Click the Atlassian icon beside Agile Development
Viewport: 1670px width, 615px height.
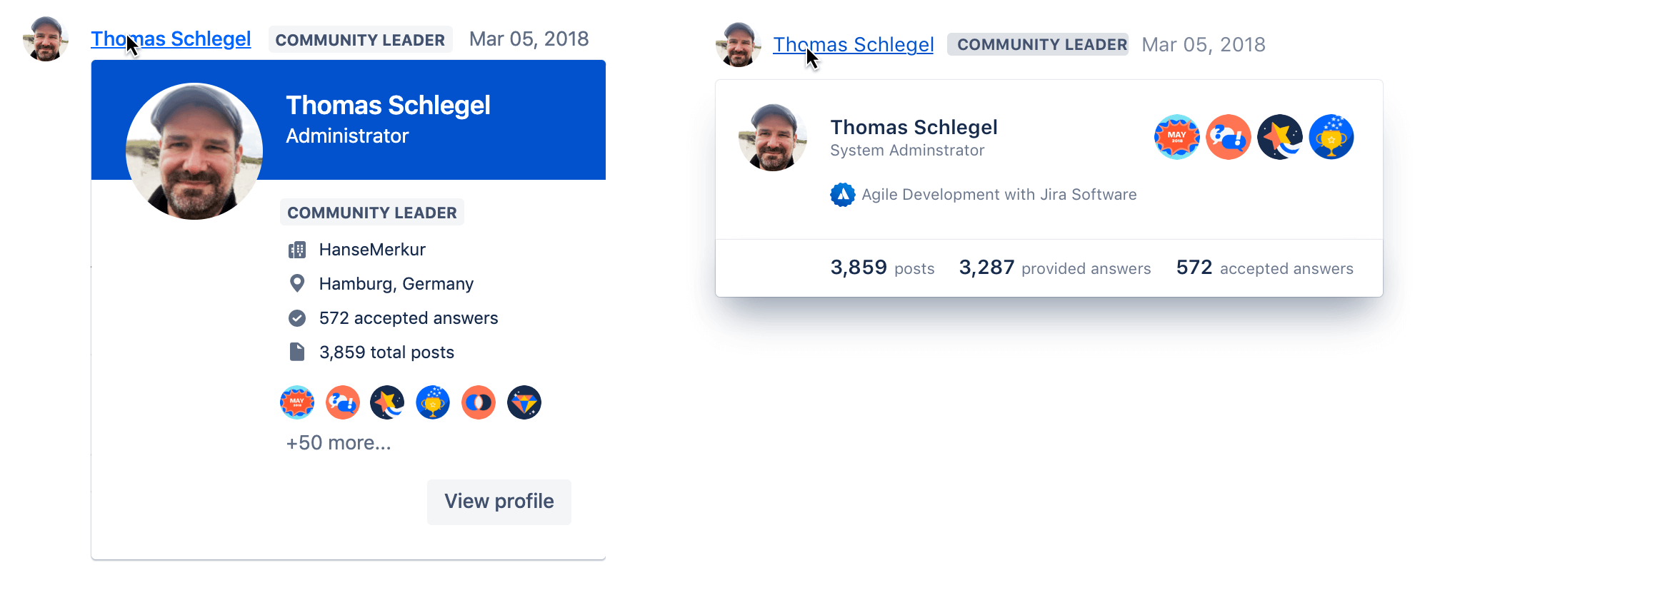click(x=843, y=195)
